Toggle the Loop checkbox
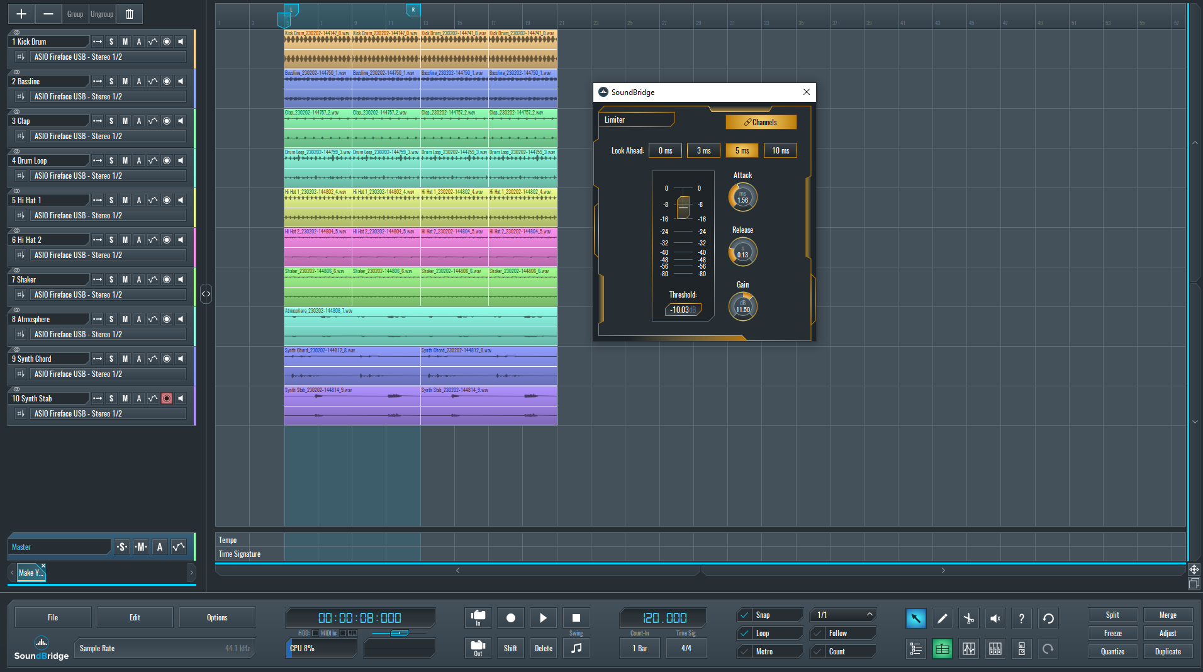This screenshot has width=1203, height=672. point(744,633)
